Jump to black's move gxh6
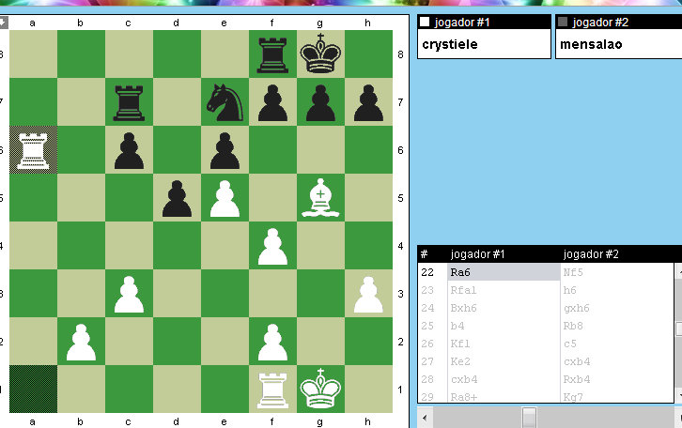Screen dimensions: 682x428 [x=576, y=308]
